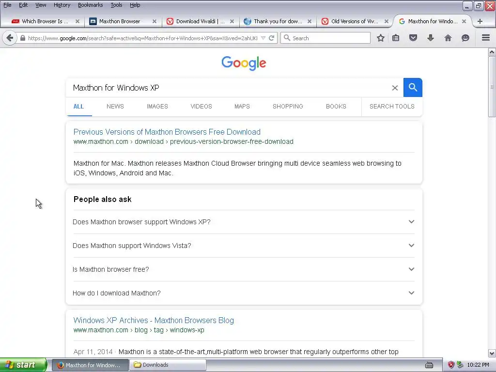Open the View menu
The height and width of the screenshot is (372, 496).
(x=41, y=5)
